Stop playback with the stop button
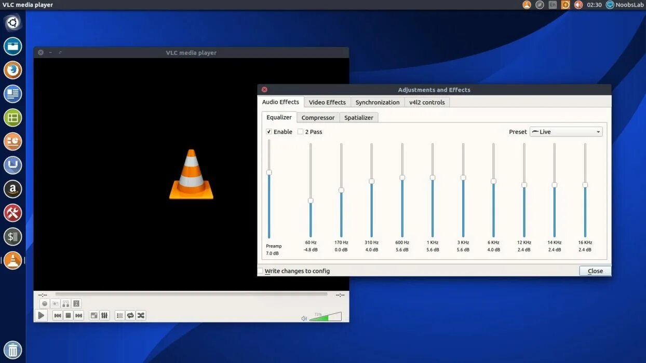646x363 pixels. [68, 315]
